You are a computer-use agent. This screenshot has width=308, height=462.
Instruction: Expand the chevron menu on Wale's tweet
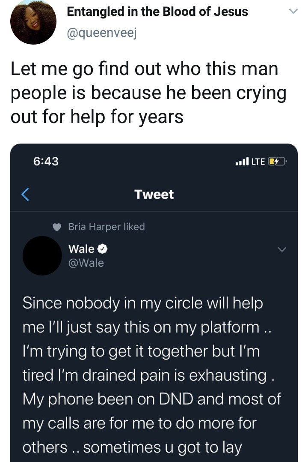click(x=282, y=249)
